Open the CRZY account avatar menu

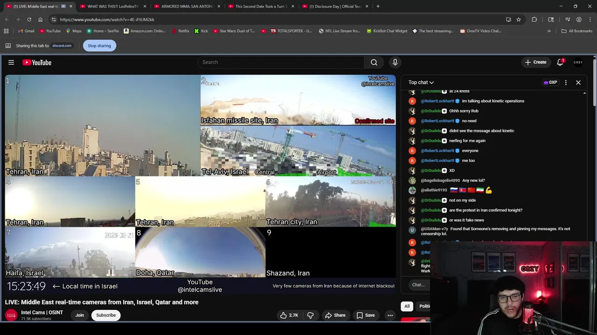578,62
